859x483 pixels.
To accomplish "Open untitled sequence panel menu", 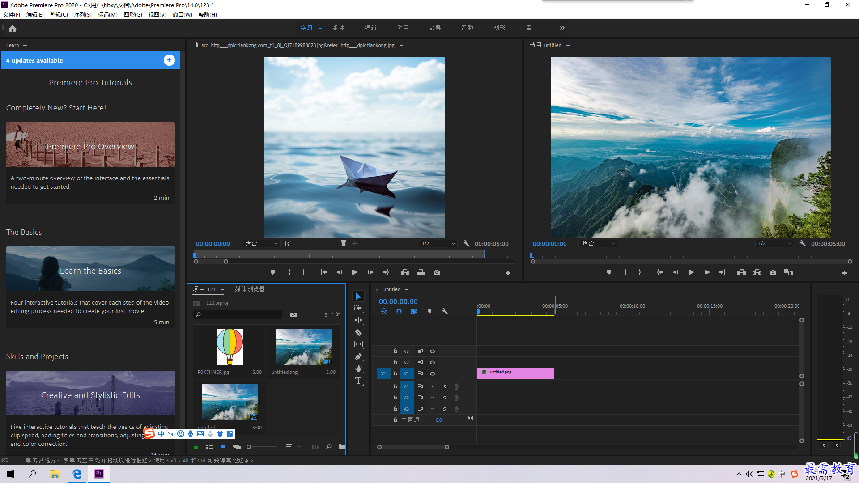I will (407, 289).
